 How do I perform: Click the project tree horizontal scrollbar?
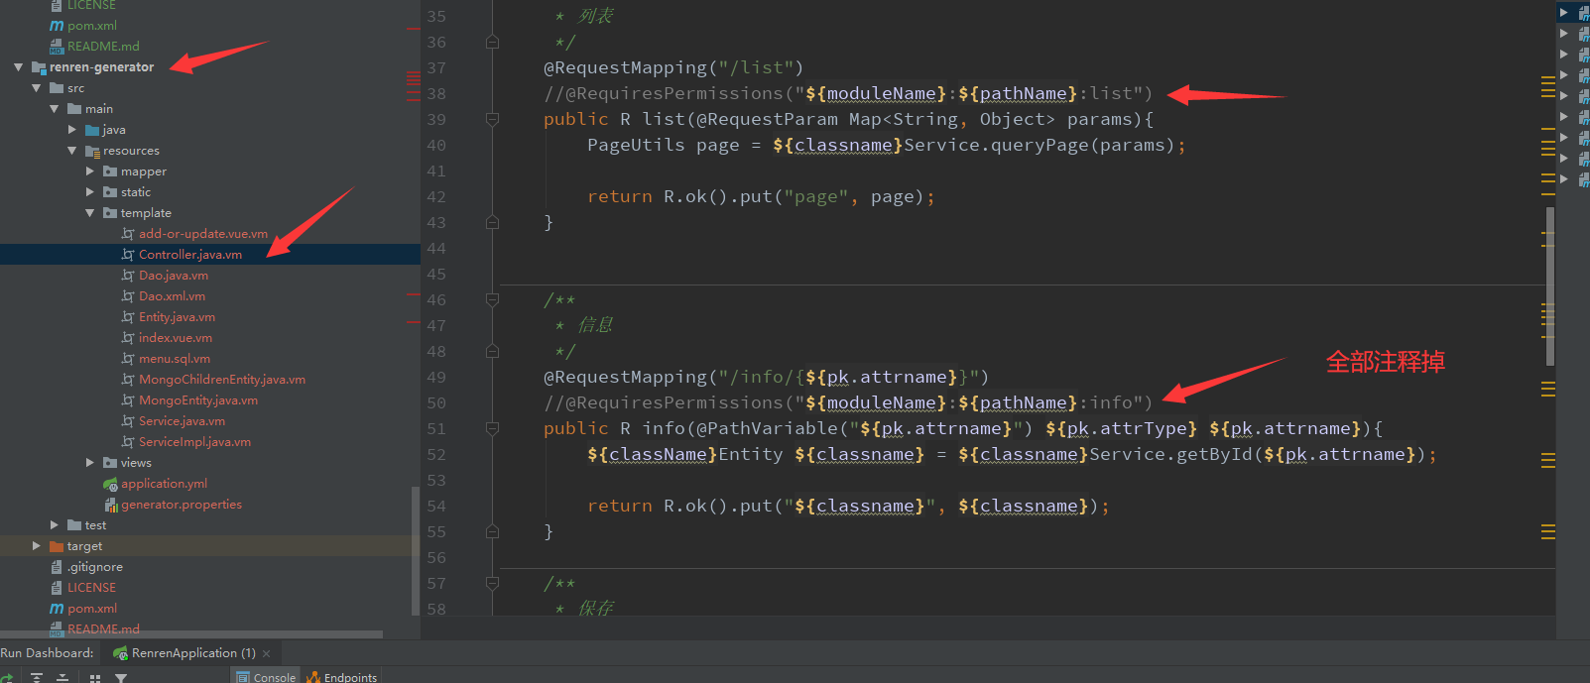pyautogui.click(x=191, y=634)
